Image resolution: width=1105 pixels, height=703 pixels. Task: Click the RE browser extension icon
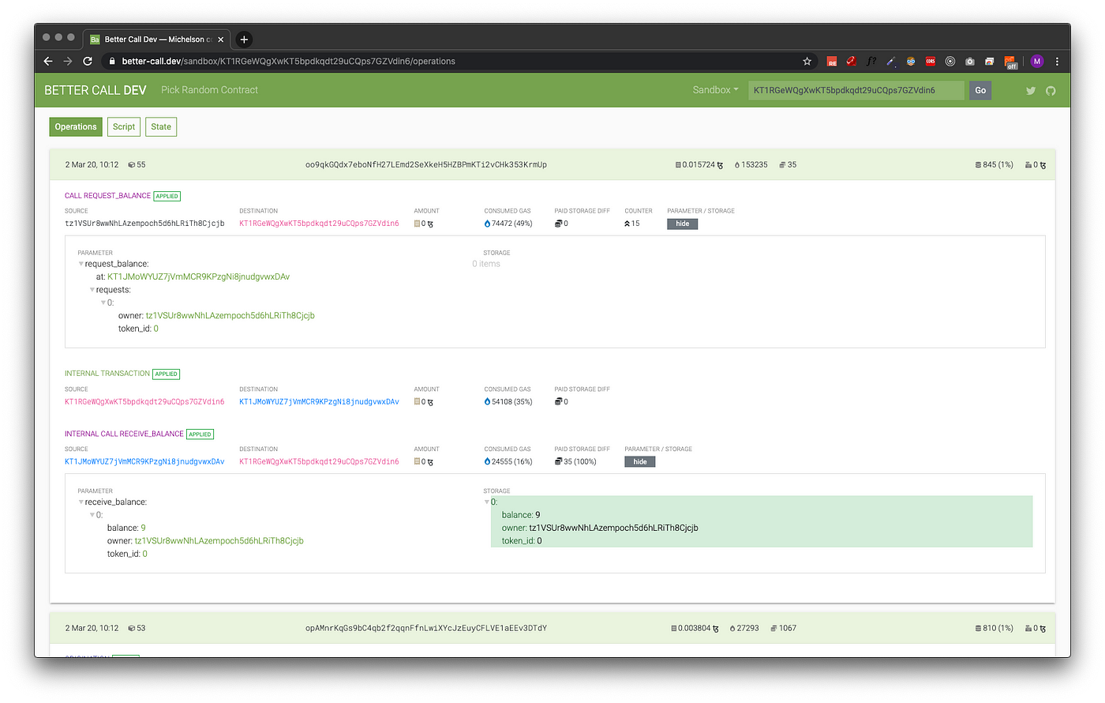click(832, 61)
